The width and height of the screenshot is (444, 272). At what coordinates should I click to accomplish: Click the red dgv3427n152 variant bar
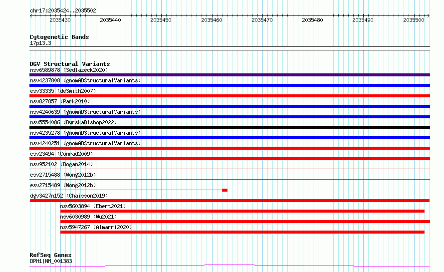229,201
